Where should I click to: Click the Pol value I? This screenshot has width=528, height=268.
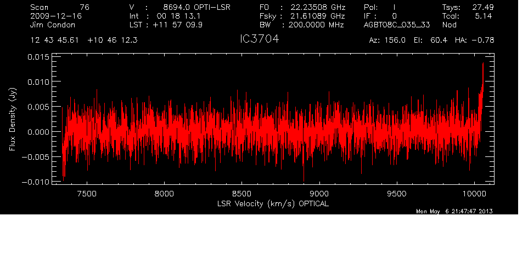coord(394,7)
